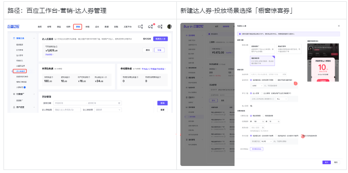Open the guide link left of 新建达人券
Screen dimensions: 348x173
(147, 39)
